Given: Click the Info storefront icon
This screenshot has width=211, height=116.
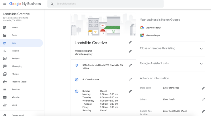Looking at the screenshot, I should point(5,43).
